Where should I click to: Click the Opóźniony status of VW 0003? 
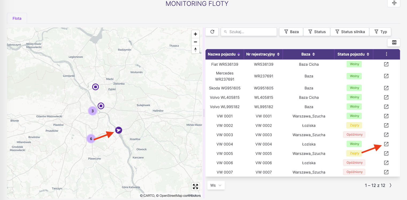coord(354,135)
